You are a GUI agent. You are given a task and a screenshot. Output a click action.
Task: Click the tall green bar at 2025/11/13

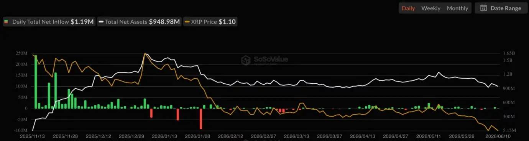point(36,82)
